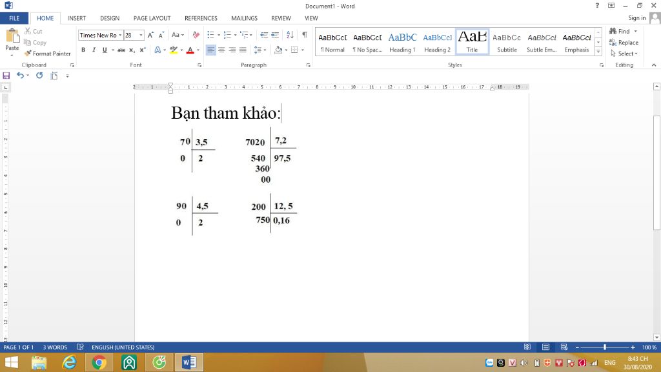
Task: Open the font size dropdown
Action: click(141, 35)
